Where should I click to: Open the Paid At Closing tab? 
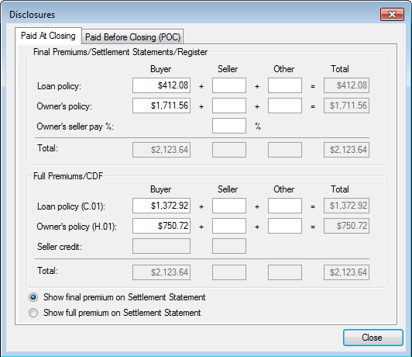click(48, 36)
